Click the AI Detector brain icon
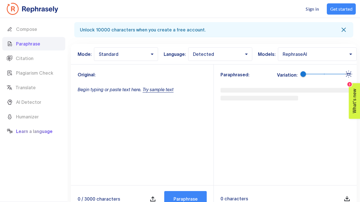Viewport: 360px width, 202px height. click(10, 102)
